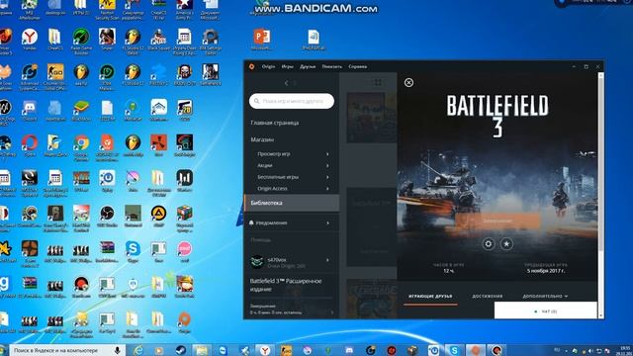Expand the Дополнительно dropdown tab

545,297
